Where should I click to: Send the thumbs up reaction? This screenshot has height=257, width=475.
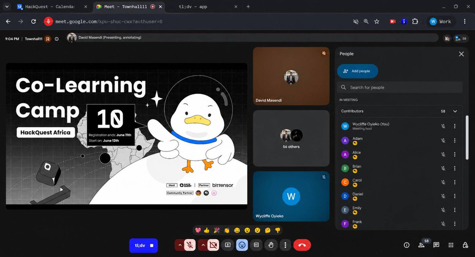(x=207, y=230)
